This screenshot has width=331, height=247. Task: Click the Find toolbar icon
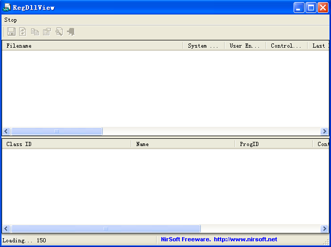[x=59, y=32]
